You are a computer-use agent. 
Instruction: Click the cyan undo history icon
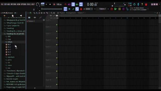[x=134, y=4]
